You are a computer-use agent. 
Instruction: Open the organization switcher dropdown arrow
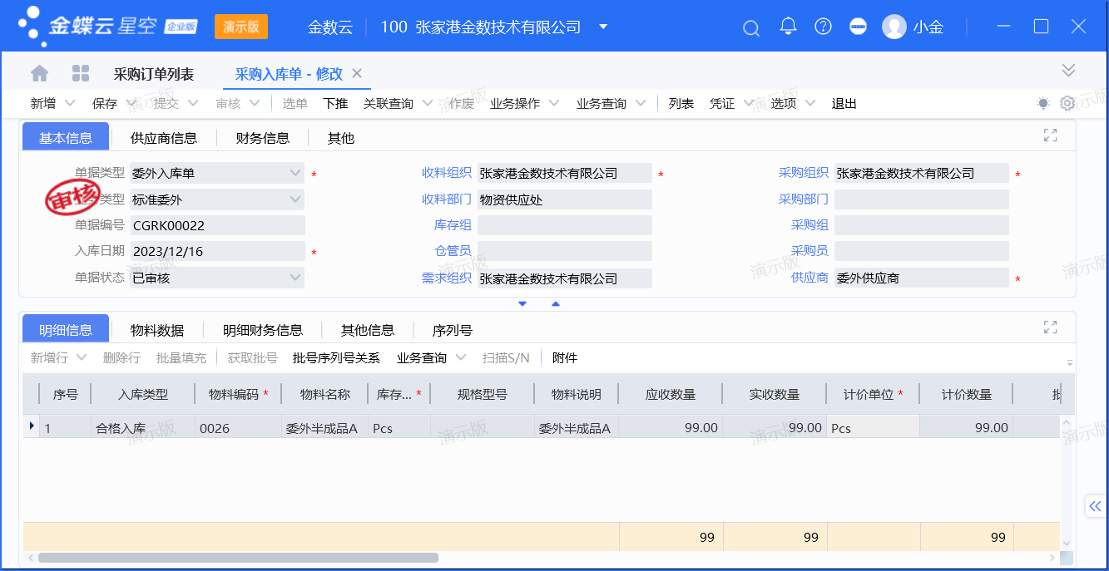pyautogui.click(x=603, y=27)
